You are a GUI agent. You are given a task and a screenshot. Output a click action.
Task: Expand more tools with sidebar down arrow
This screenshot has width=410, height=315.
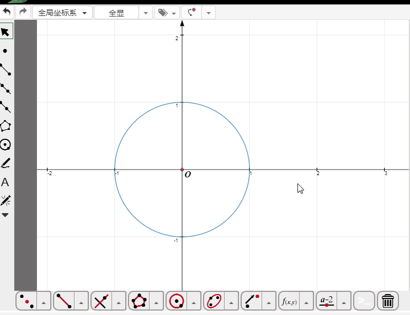(5, 215)
